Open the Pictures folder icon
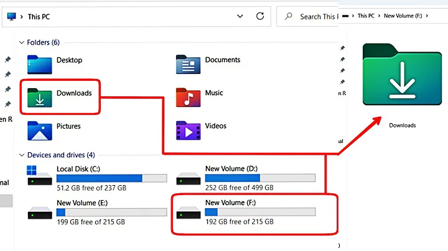This screenshot has width=448, height=251. 39,131
